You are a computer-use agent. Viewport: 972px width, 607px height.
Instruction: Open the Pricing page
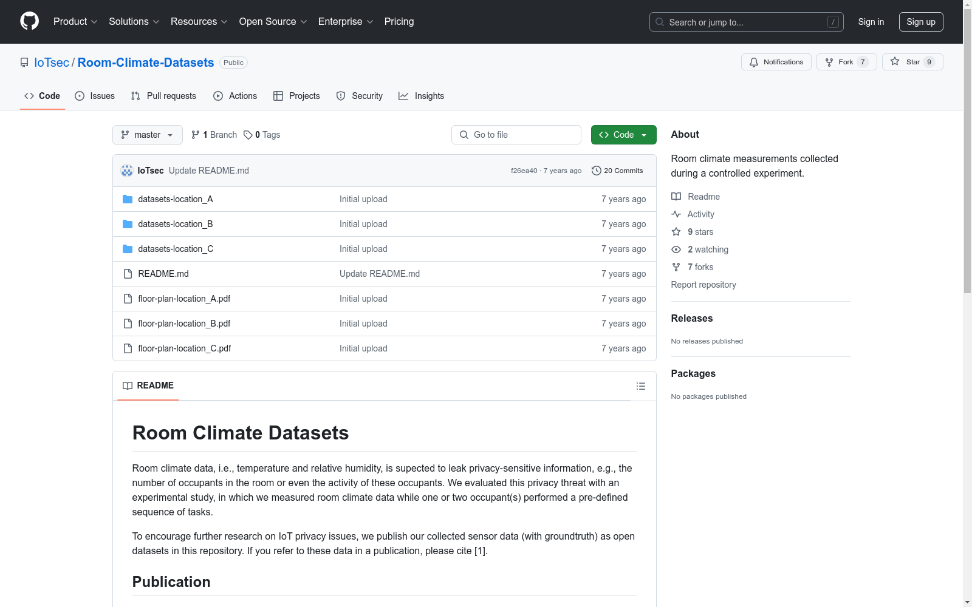tap(399, 22)
